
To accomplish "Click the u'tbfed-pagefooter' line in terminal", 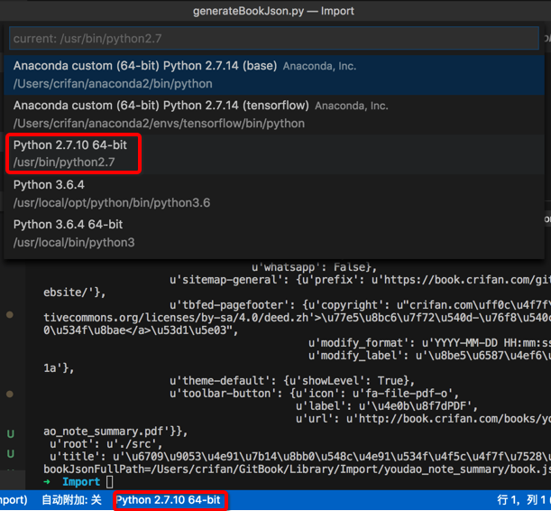I will (360, 305).
